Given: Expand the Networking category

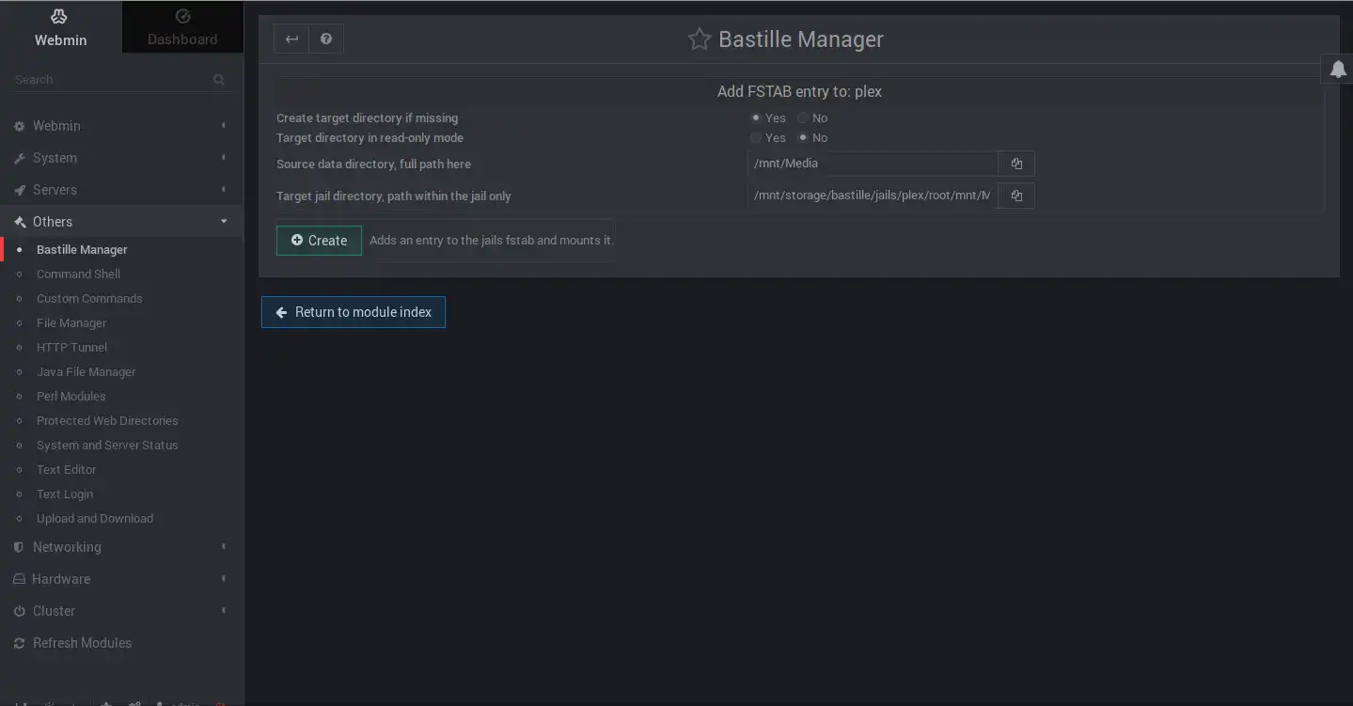Looking at the screenshot, I should [x=121, y=547].
